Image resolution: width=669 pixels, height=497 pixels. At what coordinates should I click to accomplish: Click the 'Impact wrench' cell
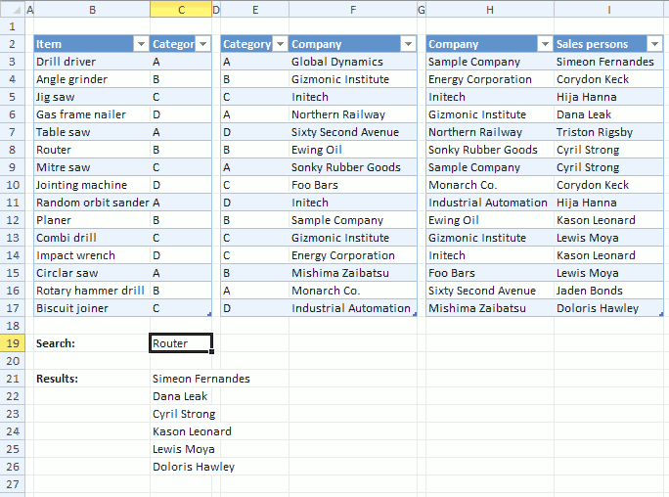pyautogui.click(x=92, y=255)
